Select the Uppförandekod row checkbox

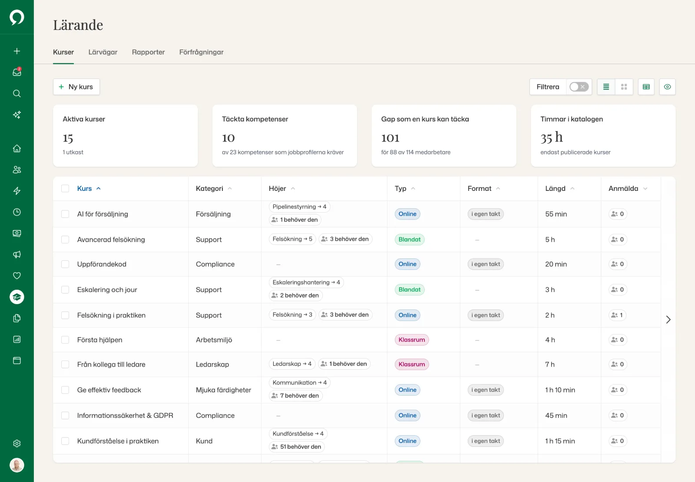pyautogui.click(x=65, y=264)
